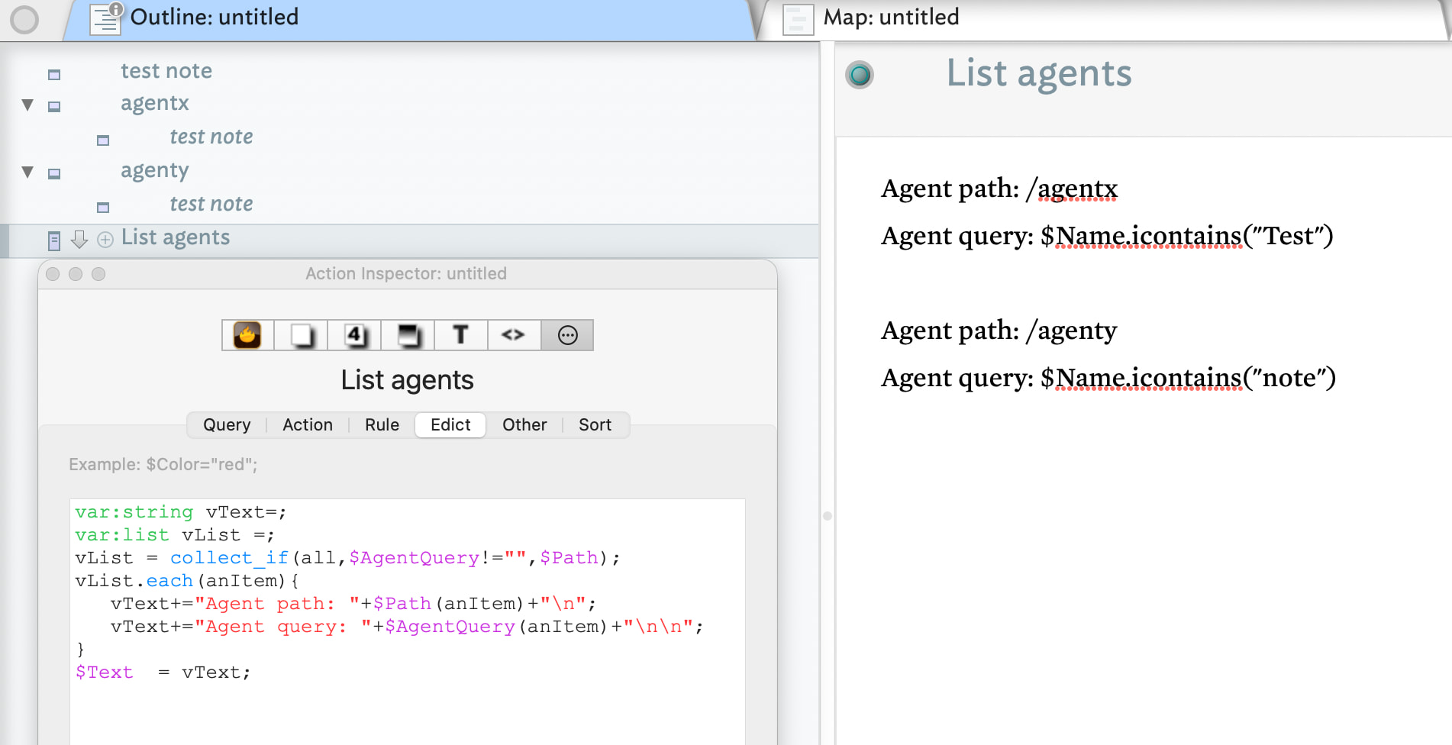This screenshot has width=1452, height=745.
Task: Click the Quickstamp inspector icon
Action: [x=408, y=335]
